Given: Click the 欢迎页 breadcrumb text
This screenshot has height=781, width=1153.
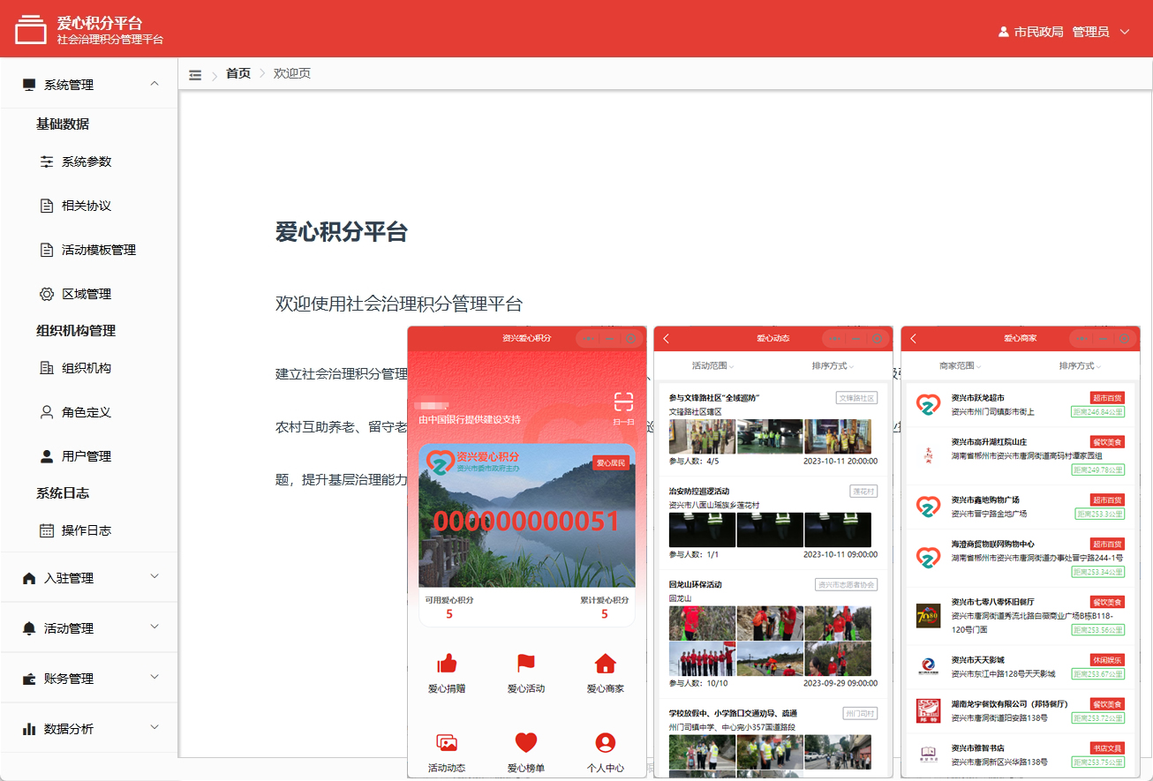Looking at the screenshot, I should pyautogui.click(x=292, y=73).
